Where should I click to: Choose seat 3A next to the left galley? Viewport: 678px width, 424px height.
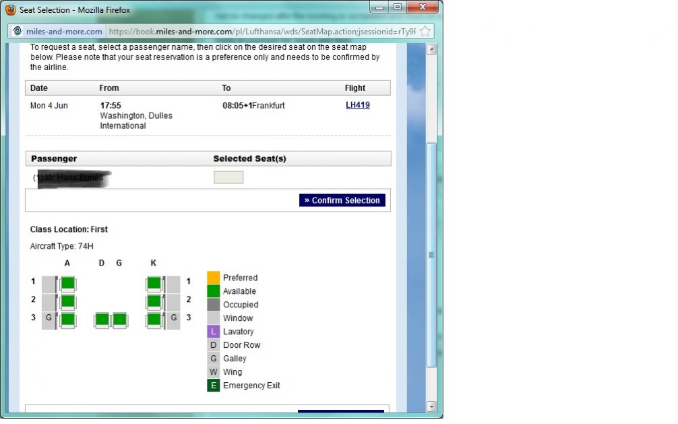click(67, 320)
